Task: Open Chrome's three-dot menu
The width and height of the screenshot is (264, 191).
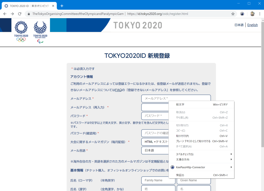Action: point(260,14)
